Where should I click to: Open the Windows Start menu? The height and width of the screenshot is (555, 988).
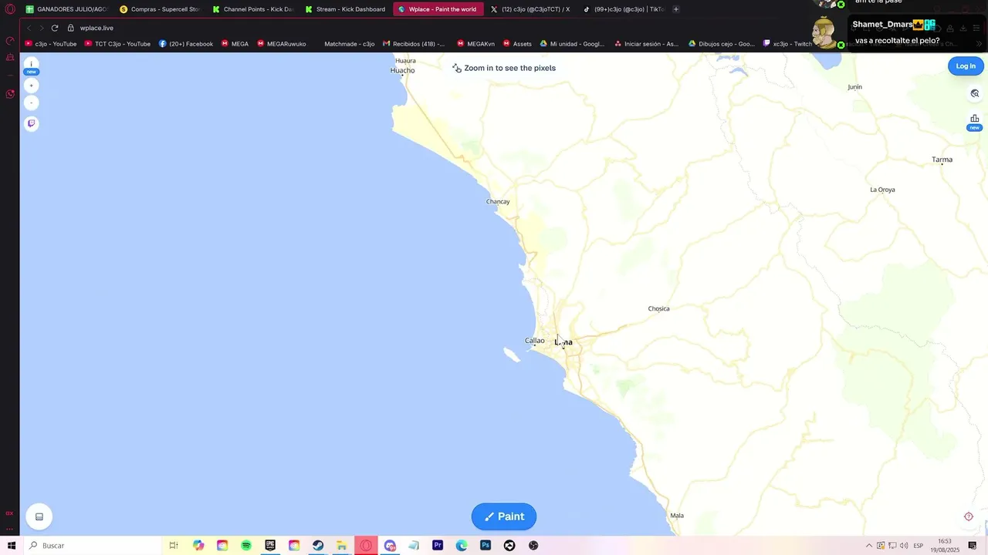[11, 546]
